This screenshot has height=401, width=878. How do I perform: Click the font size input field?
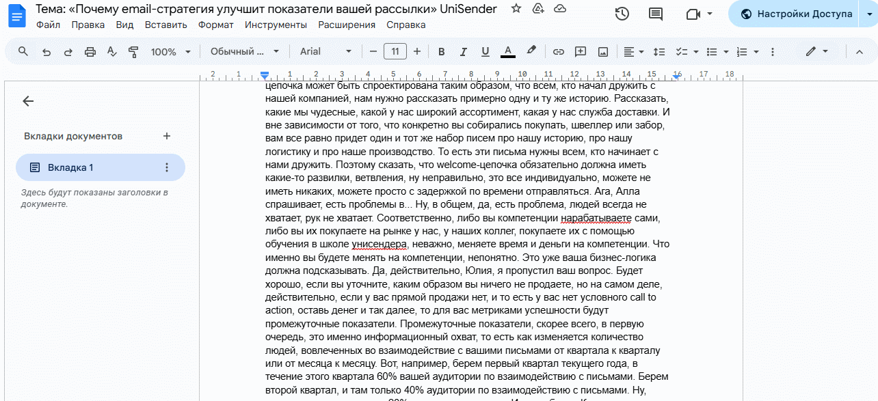click(x=395, y=52)
